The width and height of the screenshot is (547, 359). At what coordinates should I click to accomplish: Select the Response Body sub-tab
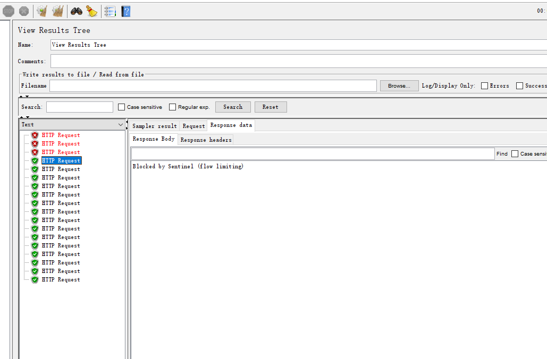point(154,139)
